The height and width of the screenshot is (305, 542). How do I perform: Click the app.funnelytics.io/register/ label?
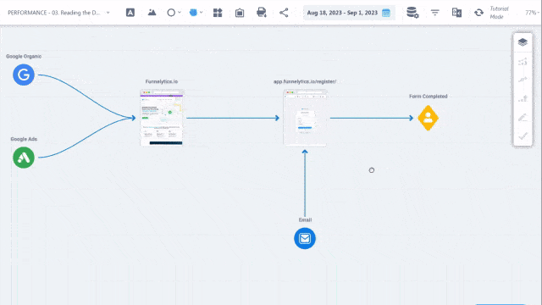click(305, 81)
